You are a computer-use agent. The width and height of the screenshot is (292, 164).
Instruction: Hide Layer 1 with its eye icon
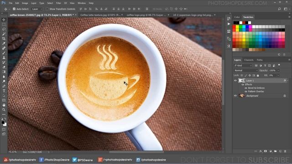click(235, 81)
